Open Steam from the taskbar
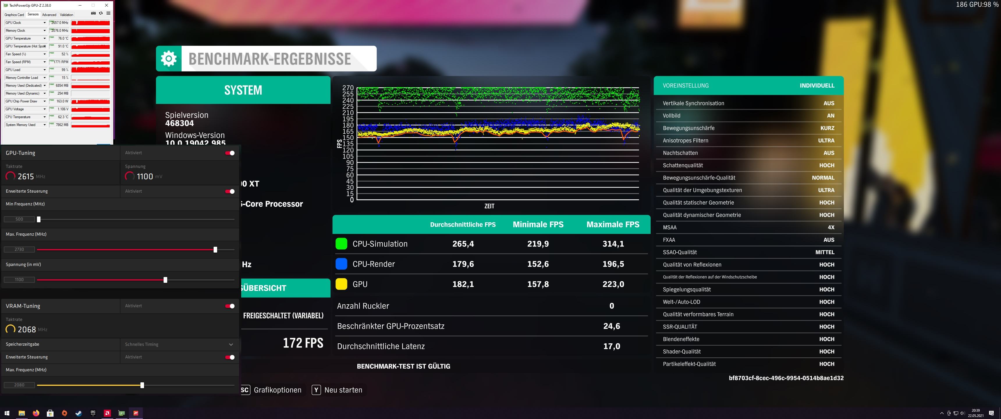The height and width of the screenshot is (419, 1001). pyautogui.click(x=79, y=413)
